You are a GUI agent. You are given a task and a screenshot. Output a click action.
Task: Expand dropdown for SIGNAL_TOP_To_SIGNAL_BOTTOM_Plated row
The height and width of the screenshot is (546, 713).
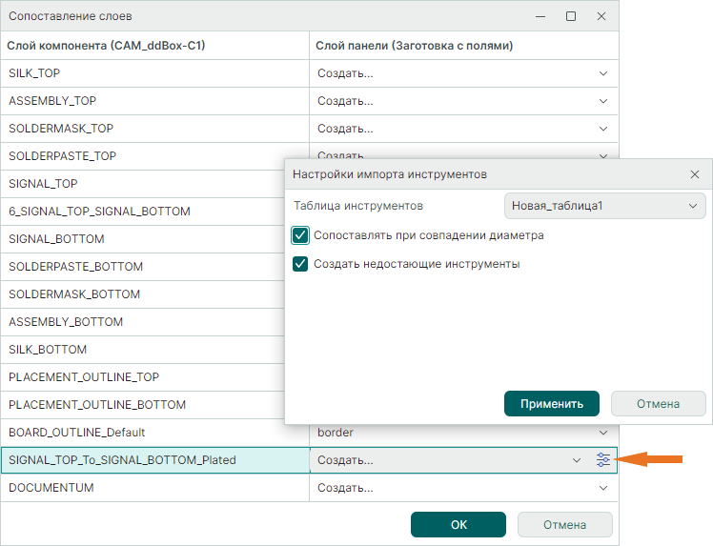pos(576,460)
